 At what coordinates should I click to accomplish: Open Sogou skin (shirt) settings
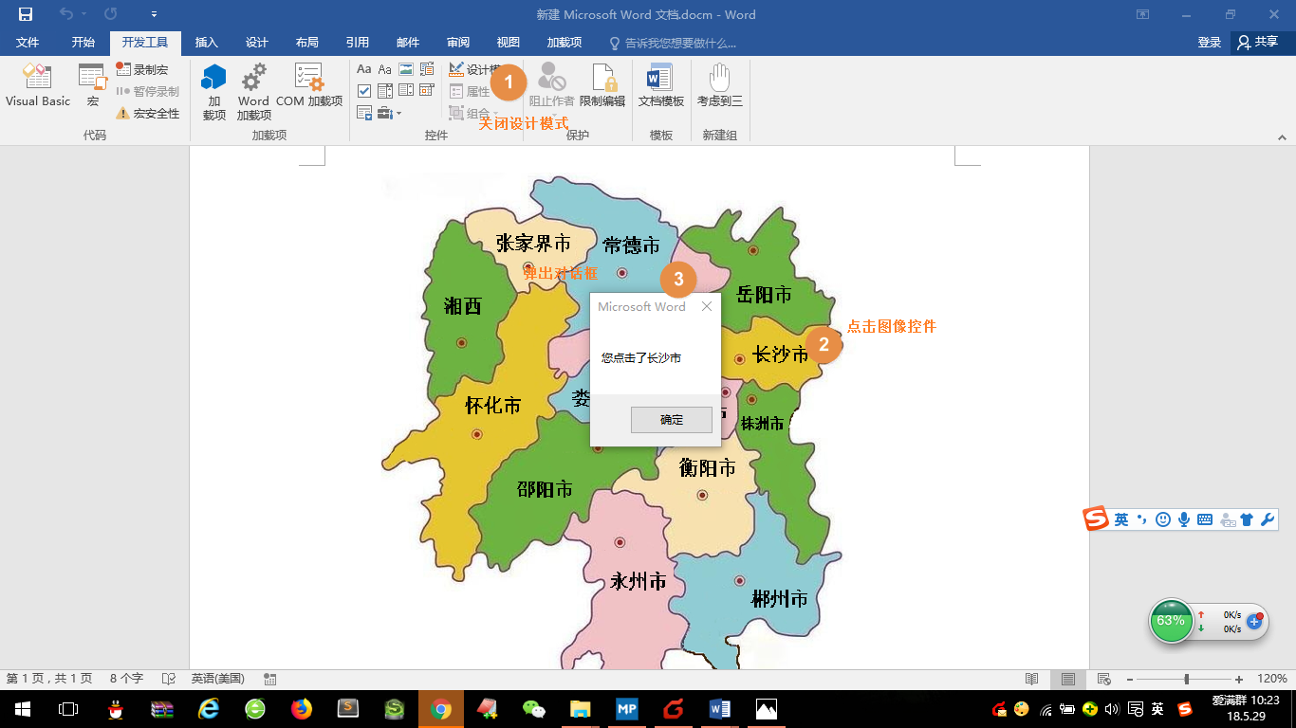click(x=1247, y=519)
